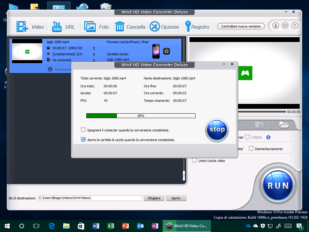Close the conversion progress dialog
The height and width of the screenshot is (232, 309).
(x=232, y=64)
